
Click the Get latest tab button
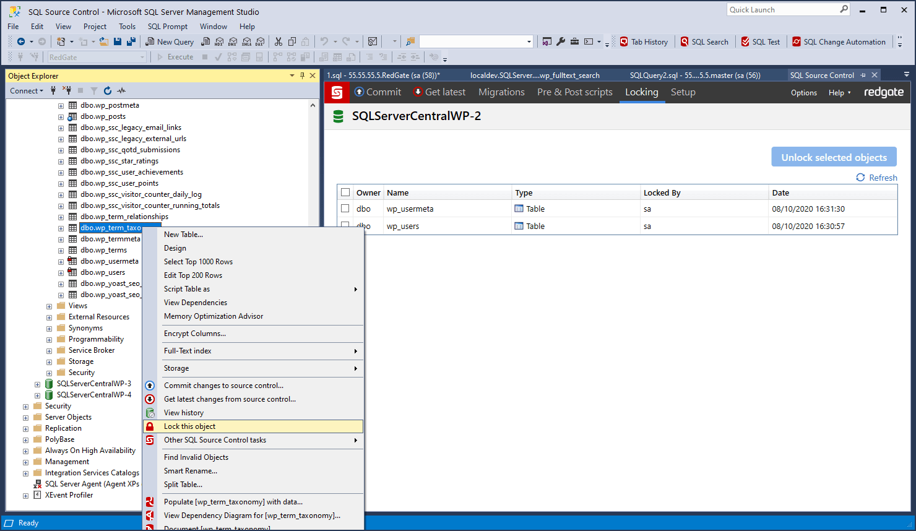[x=439, y=92]
